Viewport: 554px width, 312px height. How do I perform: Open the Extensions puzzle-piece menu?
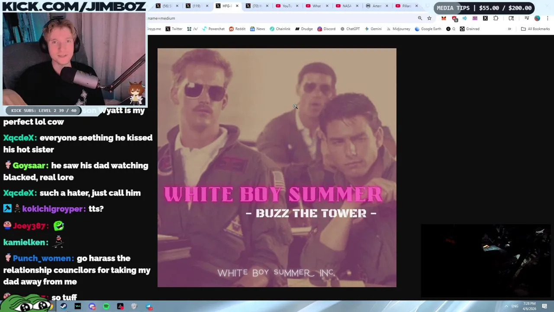click(496, 18)
